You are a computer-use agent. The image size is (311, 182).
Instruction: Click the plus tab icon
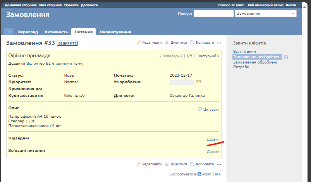[x=9, y=32]
